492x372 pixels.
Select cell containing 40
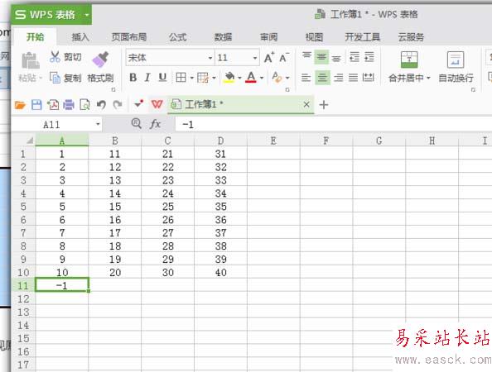(x=220, y=273)
